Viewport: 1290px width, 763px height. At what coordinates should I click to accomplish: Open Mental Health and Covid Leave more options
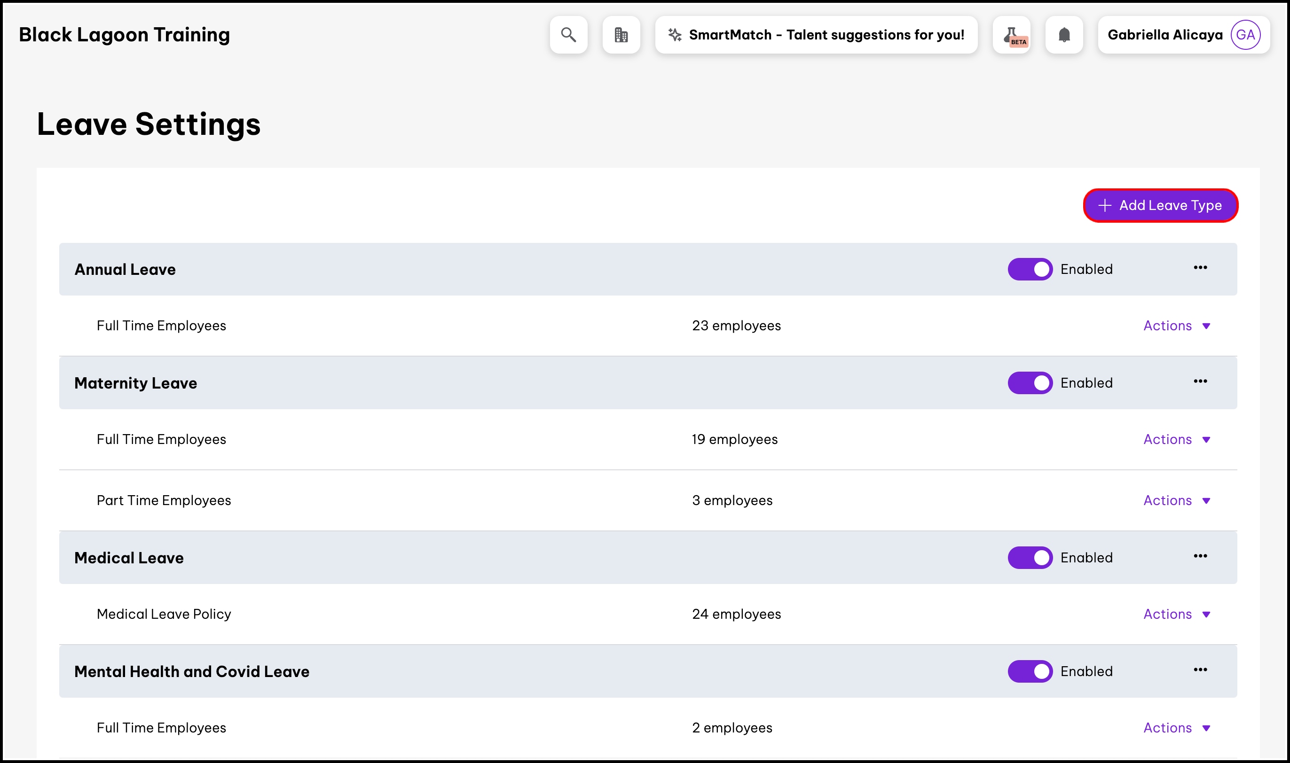1200,670
